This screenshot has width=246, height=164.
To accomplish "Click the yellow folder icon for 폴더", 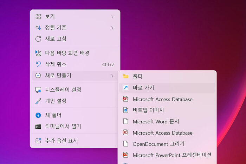I will [x=125, y=77].
